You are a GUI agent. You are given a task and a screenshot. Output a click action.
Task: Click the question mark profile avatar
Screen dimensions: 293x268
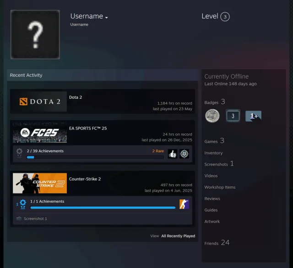pyautogui.click(x=35, y=34)
